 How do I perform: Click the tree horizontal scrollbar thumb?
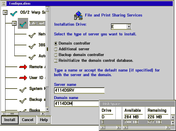[x=12, y=114]
